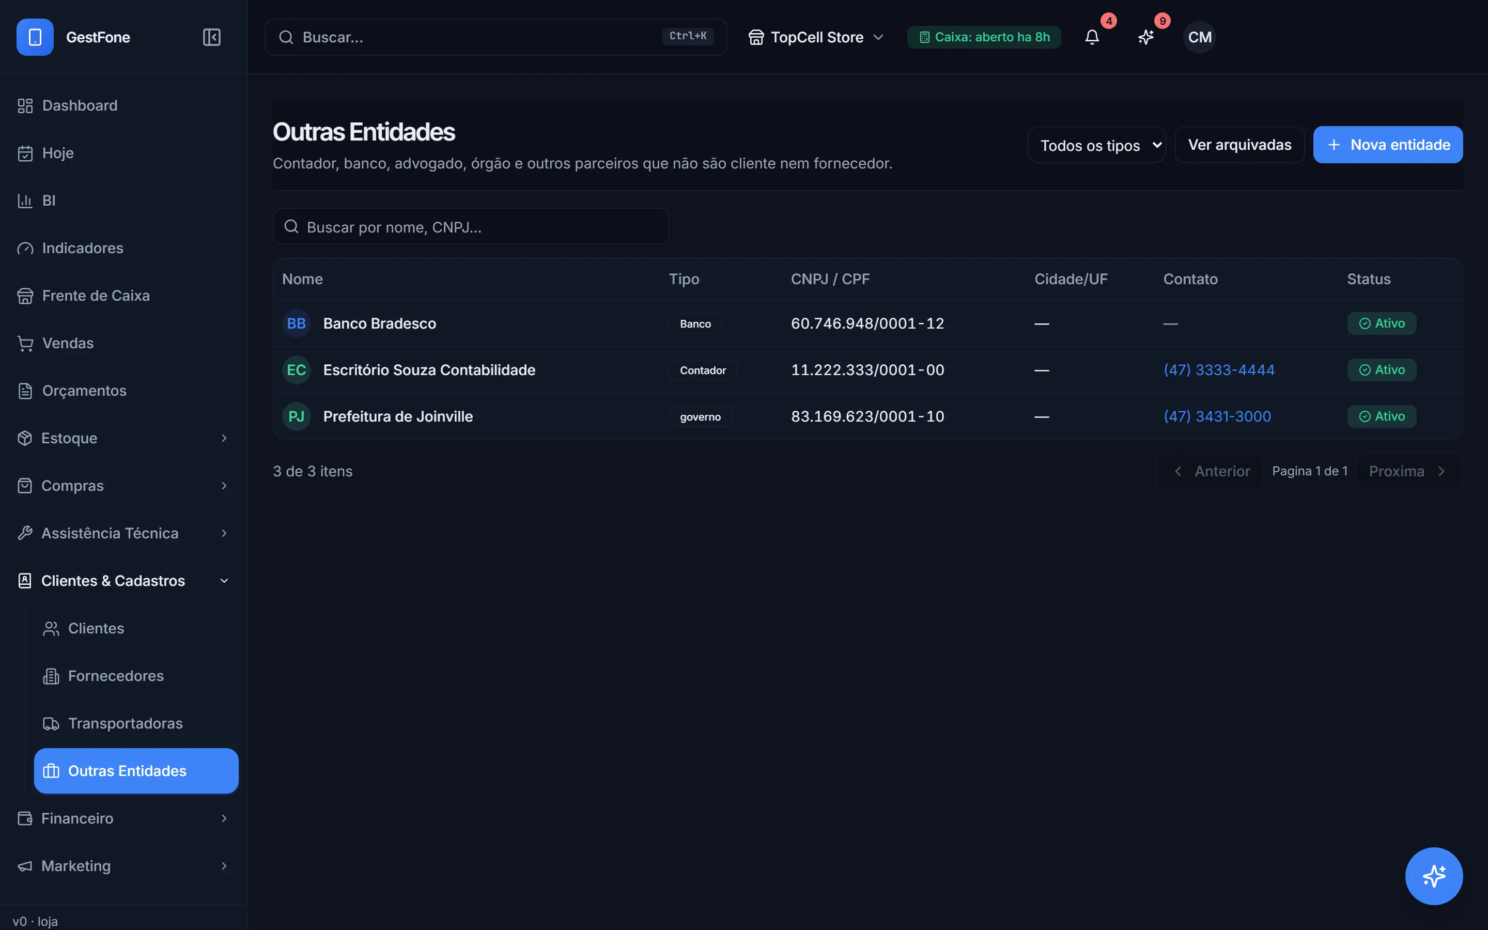
Task: Open the Todos os tipos filter
Action: coord(1096,145)
